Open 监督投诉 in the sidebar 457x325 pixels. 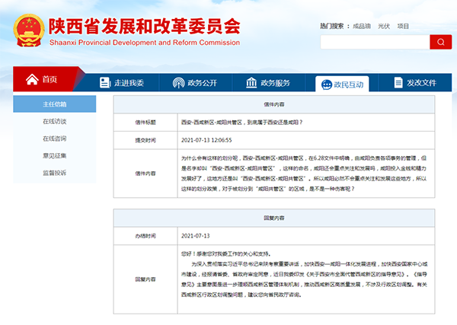(54, 173)
